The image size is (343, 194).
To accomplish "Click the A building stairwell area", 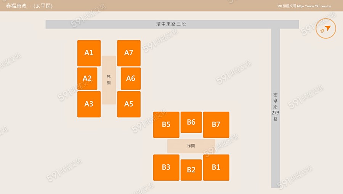I will (x=109, y=80).
